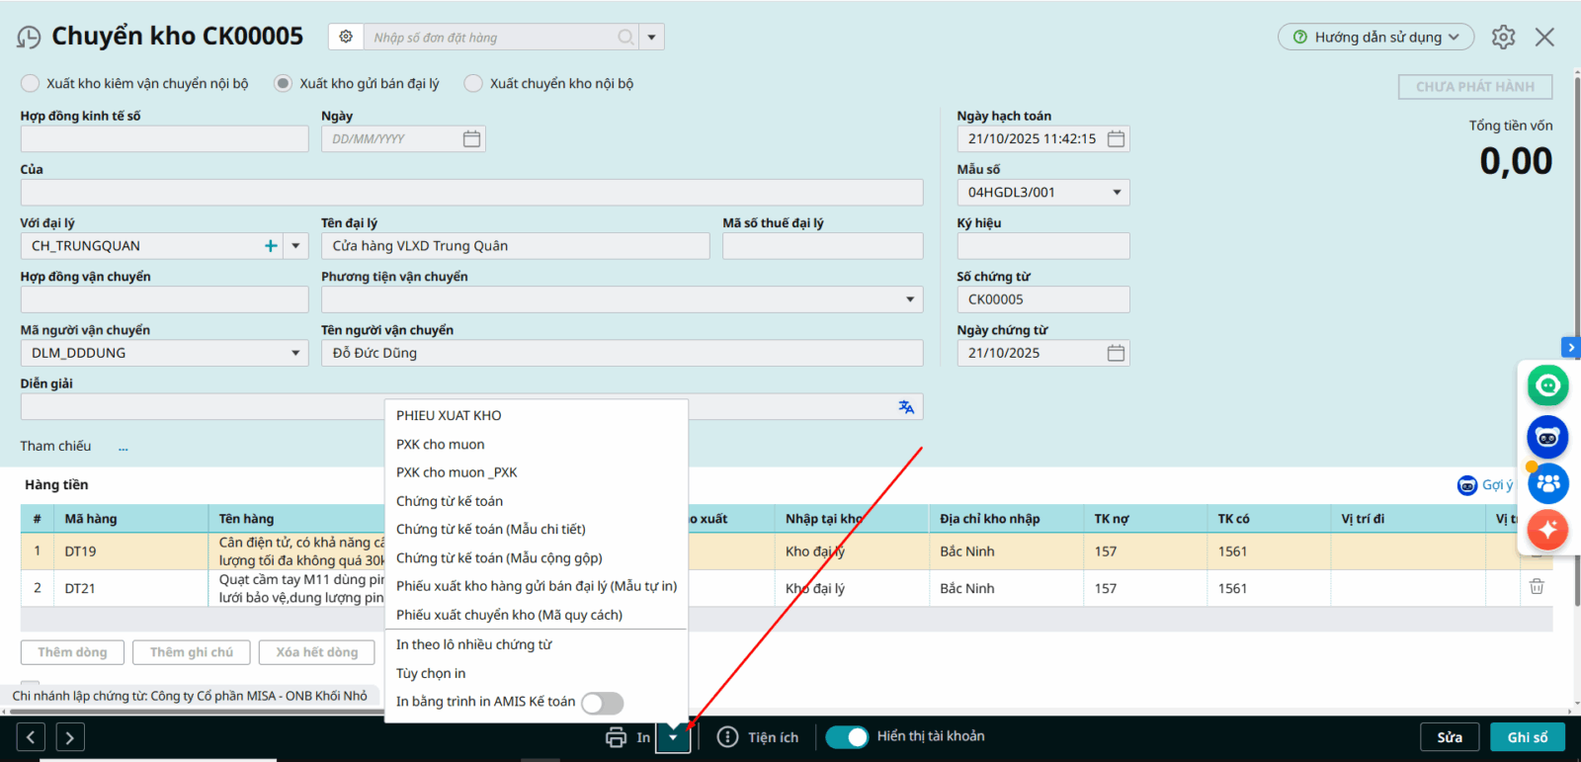Toggle In bằng trình in AMIS Kế toán
The width and height of the screenshot is (1581, 762).
pyautogui.click(x=602, y=703)
